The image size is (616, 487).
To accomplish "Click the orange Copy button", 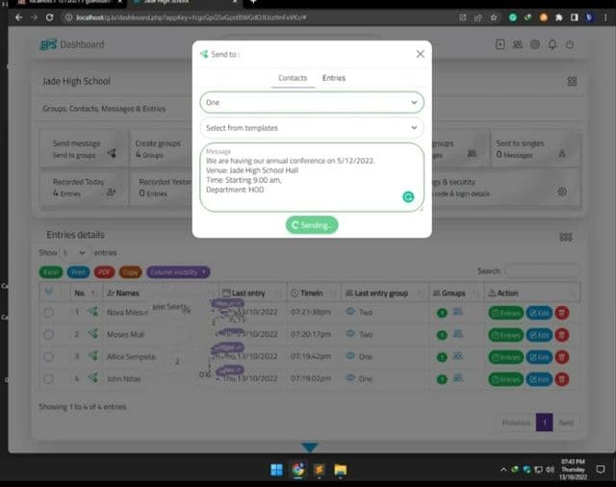I will coord(131,272).
